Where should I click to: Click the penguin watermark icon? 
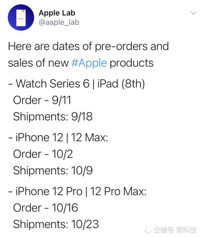click(148, 230)
